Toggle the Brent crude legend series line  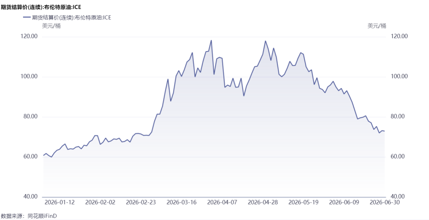pos(27,17)
